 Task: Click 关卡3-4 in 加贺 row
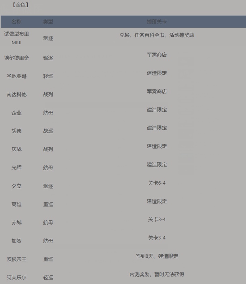[x=157, y=238]
